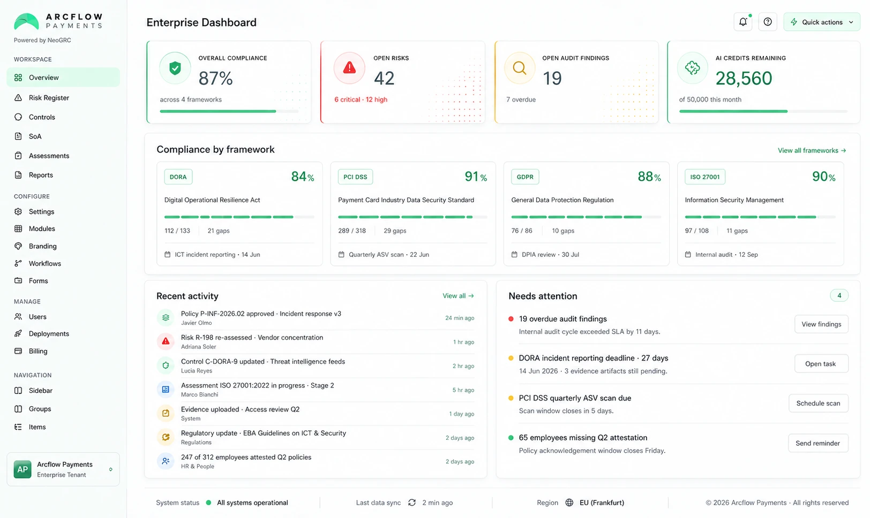Select Overview in the sidebar
Viewport: 870px width, 518px height.
[63, 78]
